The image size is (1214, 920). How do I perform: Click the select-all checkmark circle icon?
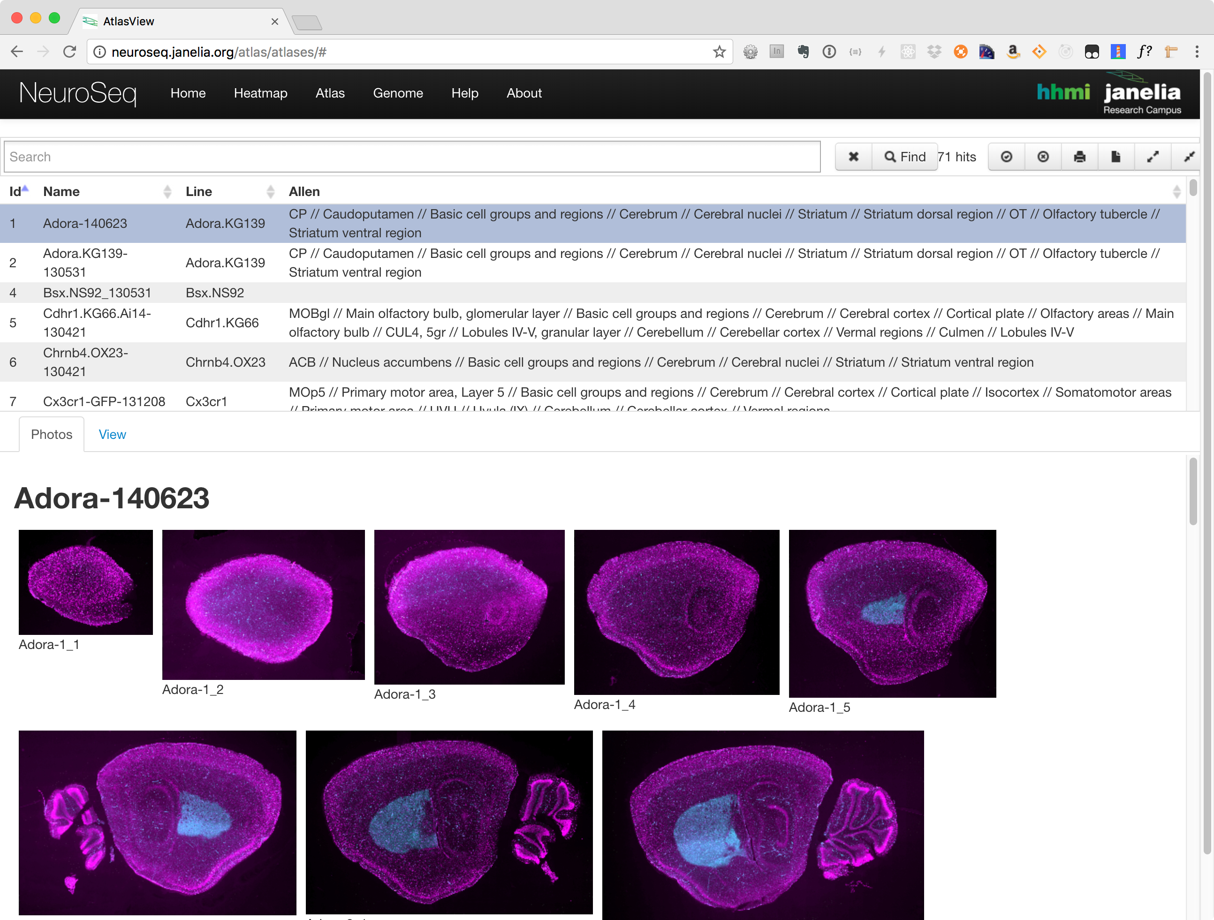click(1007, 157)
